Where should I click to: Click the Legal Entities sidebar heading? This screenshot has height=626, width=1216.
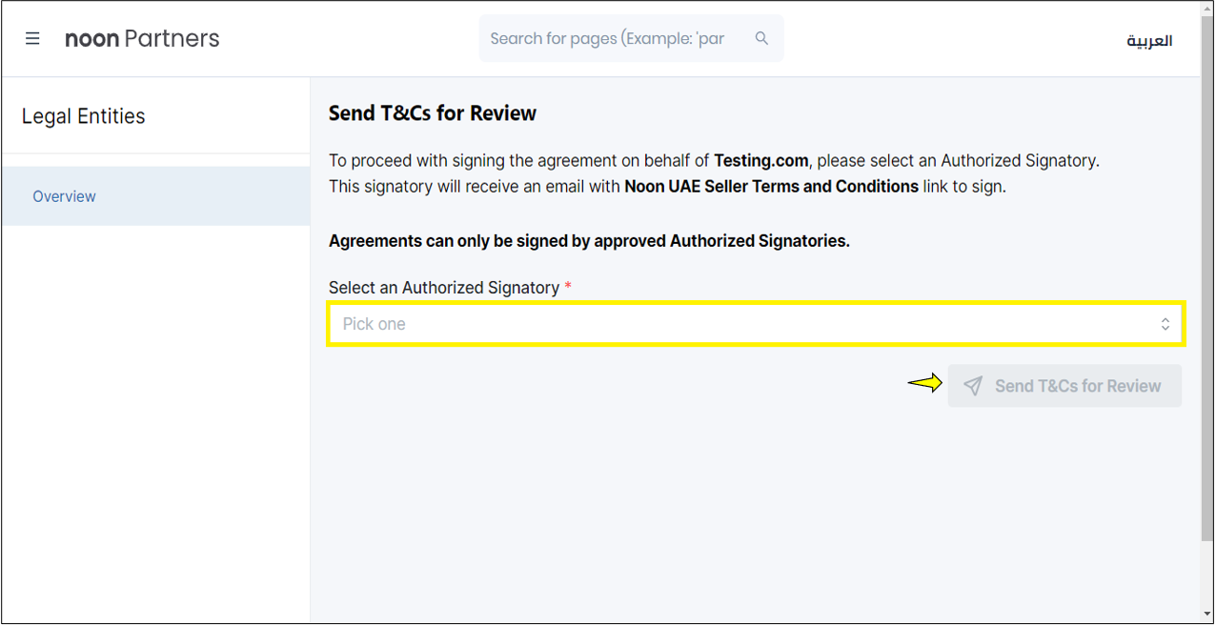[x=84, y=116]
